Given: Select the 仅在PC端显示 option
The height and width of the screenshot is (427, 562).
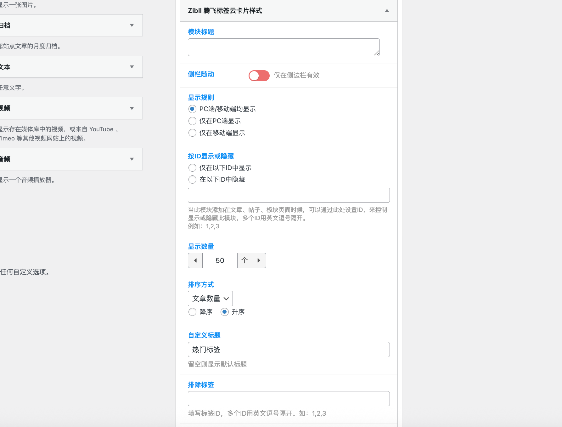Looking at the screenshot, I should [x=192, y=121].
